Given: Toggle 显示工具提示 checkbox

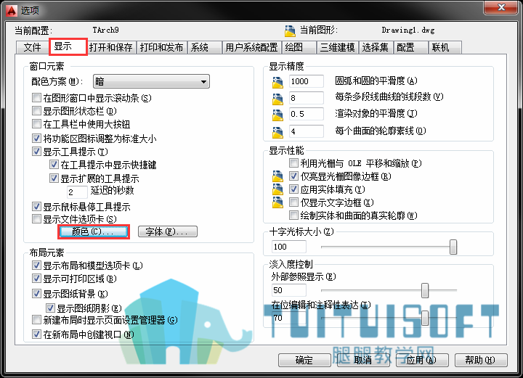Looking at the screenshot, I should click(36, 152).
